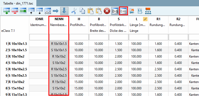This screenshot has width=199, height=96.
Task: Click the Profilhöh... description under column H
Action: pos(78,25)
